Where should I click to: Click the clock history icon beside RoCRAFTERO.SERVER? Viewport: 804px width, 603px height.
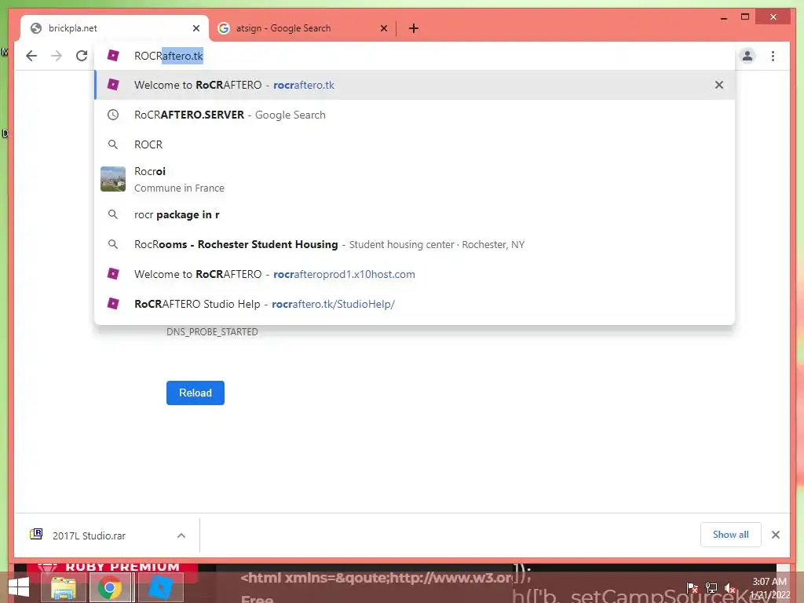pos(113,115)
